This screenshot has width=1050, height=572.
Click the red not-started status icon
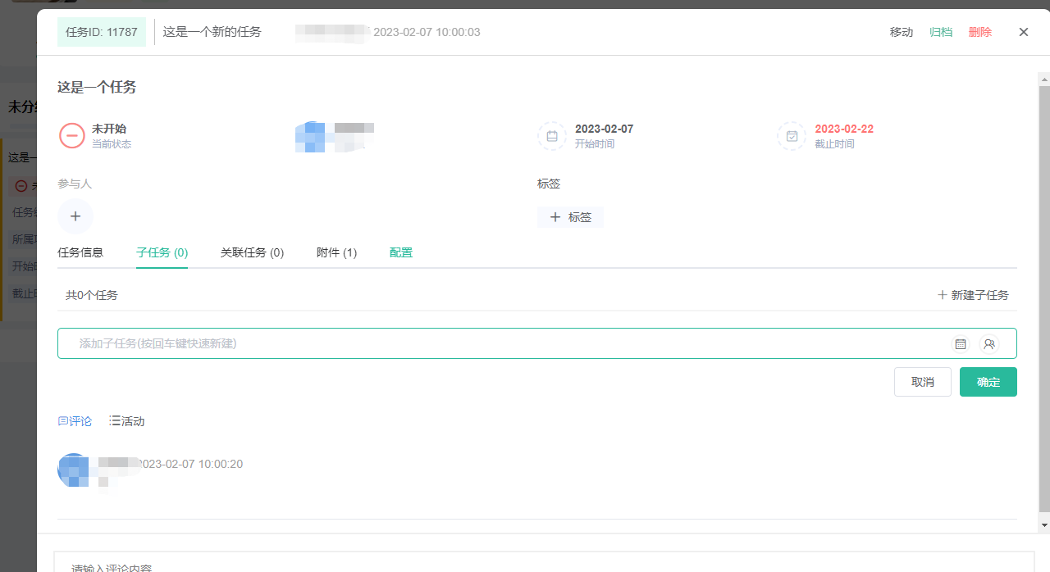(x=72, y=136)
